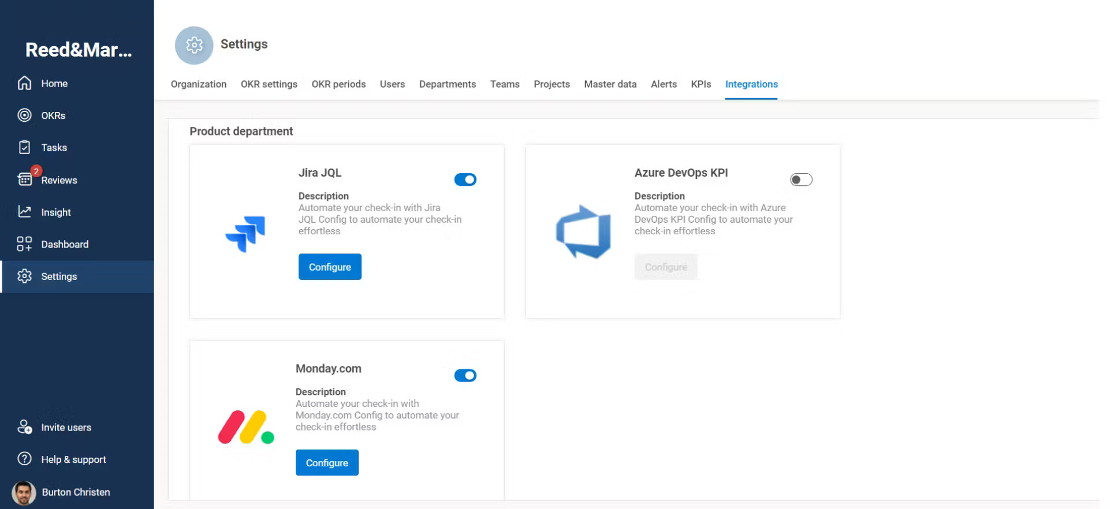Switch to the OKR periods tab
Viewport: 1110px width, 509px height.
pyautogui.click(x=338, y=84)
